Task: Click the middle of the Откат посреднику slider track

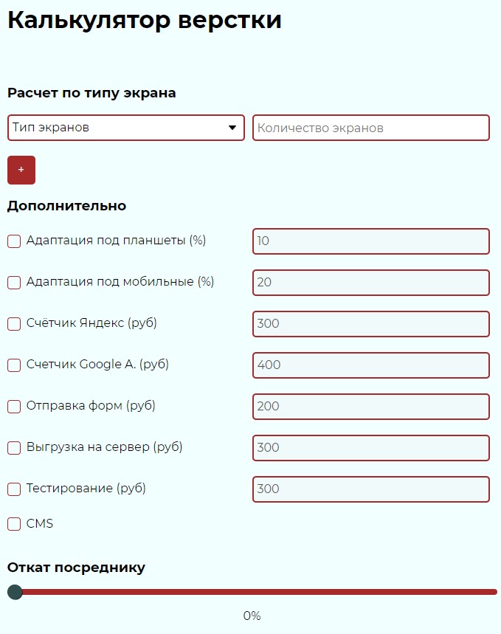Action: (x=252, y=592)
